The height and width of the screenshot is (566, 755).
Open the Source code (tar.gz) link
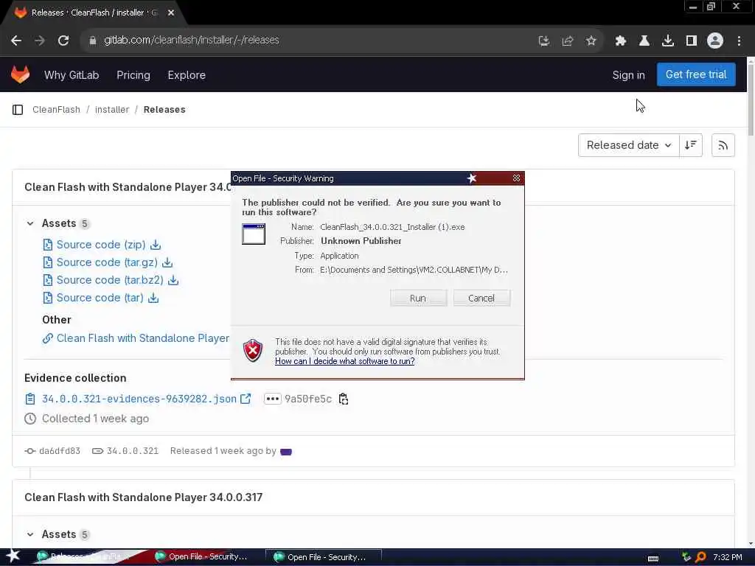coord(107,262)
